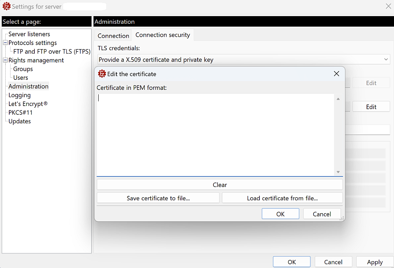Click the FileZilla icon on the Edit dialog
This screenshot has width=394, height=268.
pos(102,74)
